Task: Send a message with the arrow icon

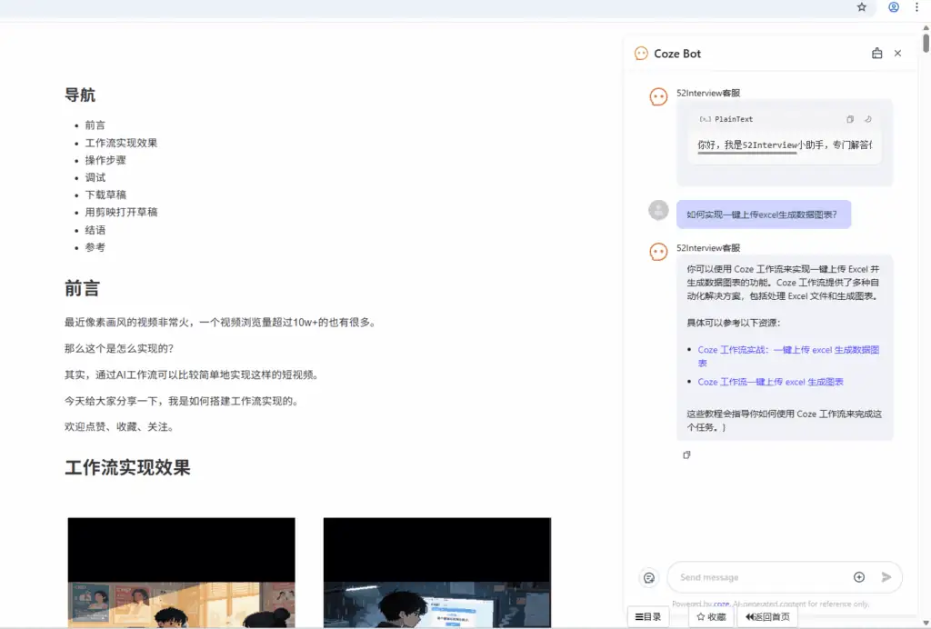Action: click(885, 576)
